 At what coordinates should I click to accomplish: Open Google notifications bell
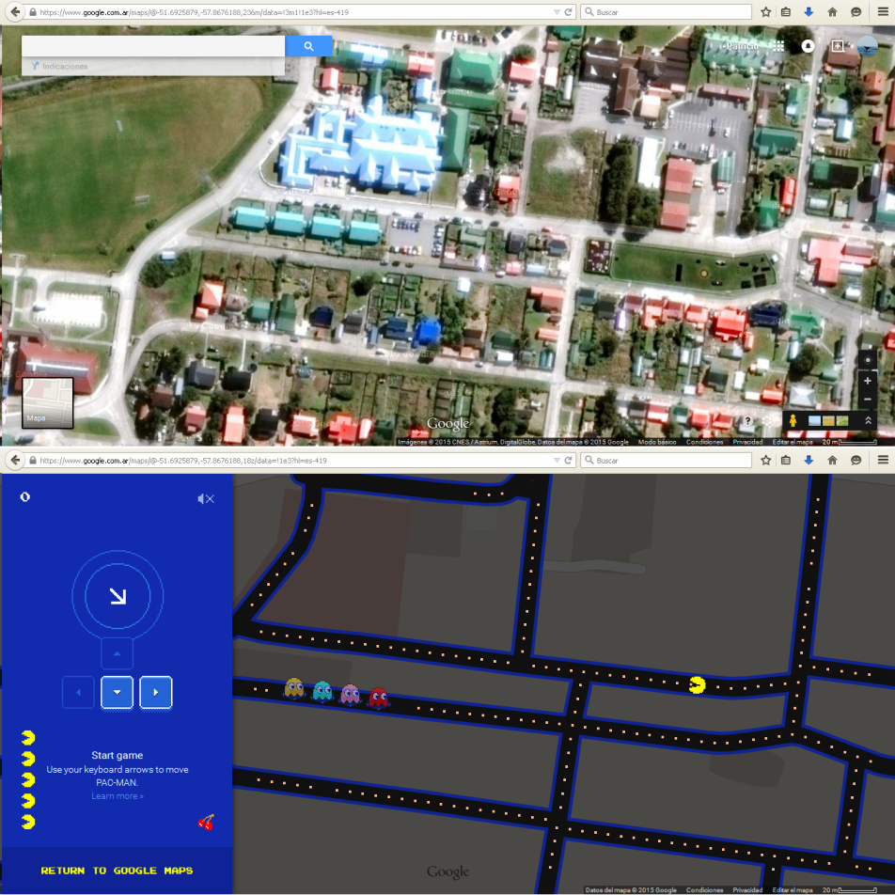point(808,46)
